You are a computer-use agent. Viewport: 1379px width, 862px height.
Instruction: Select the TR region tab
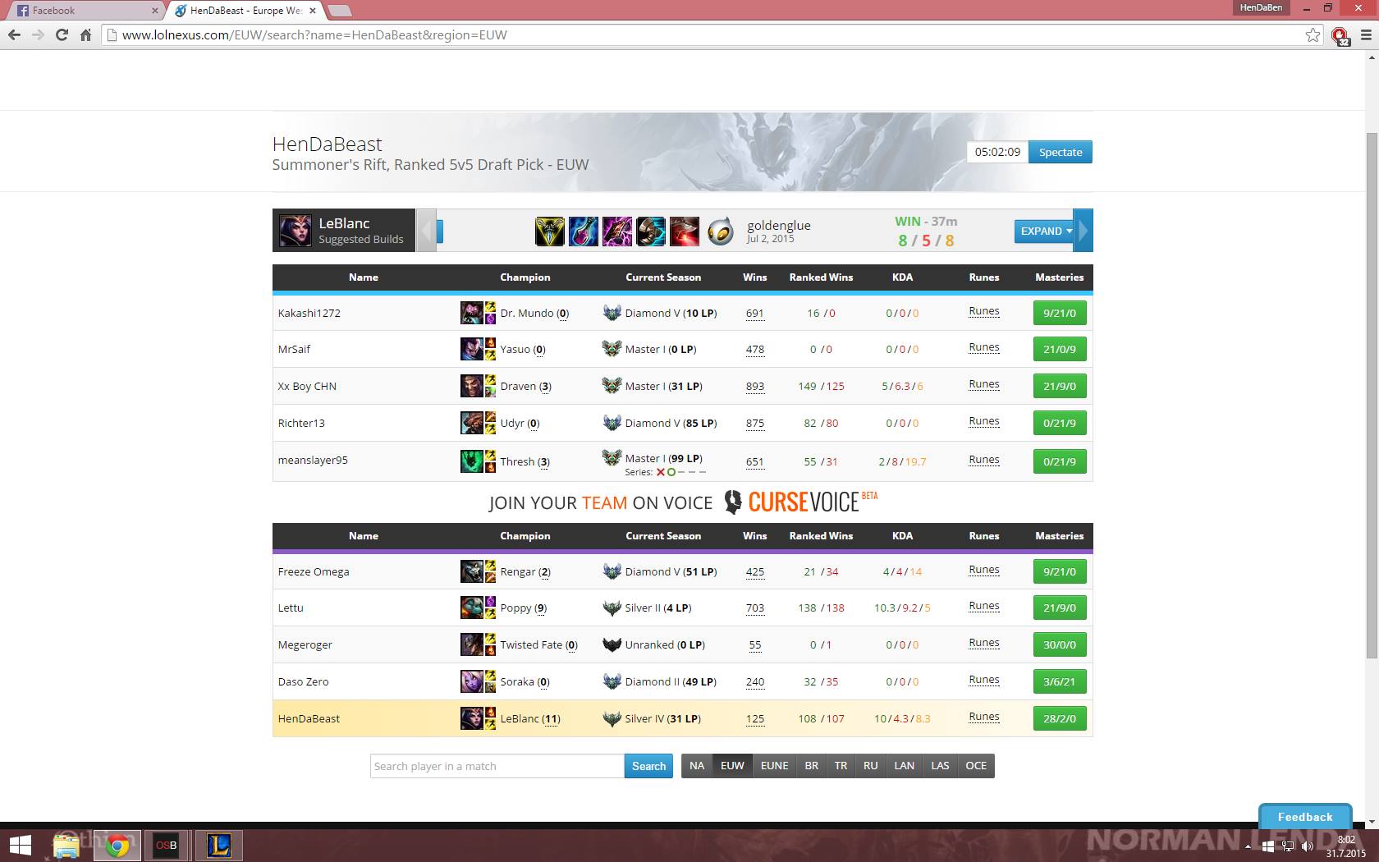pos(841,766)
